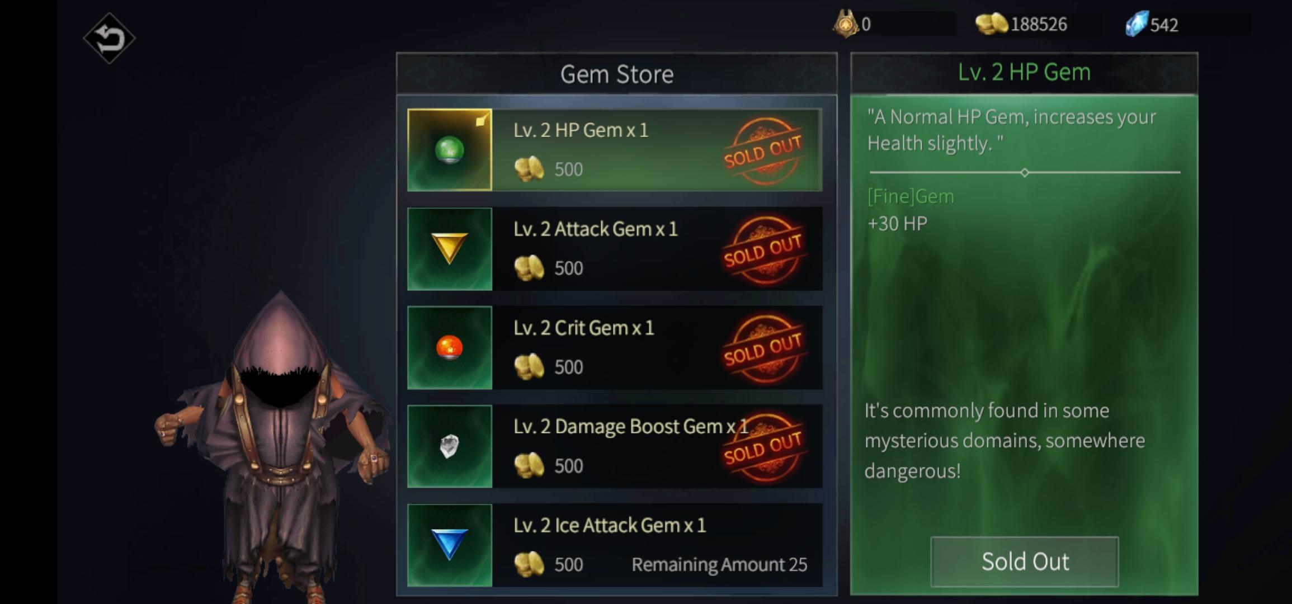
Task: Tap the Remaining Amount 25 label
Action: tap(719, 564)
